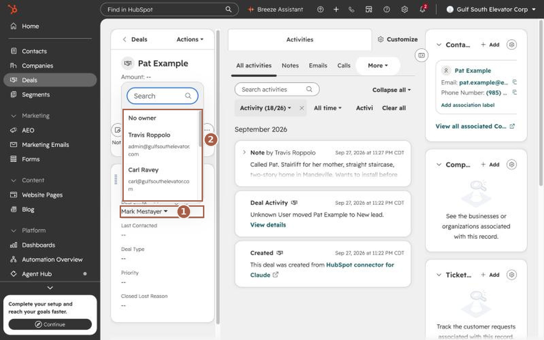This screenshot has width=544, height=340.
Task: Open the notifications bell
Action: (x=423, y=9)
